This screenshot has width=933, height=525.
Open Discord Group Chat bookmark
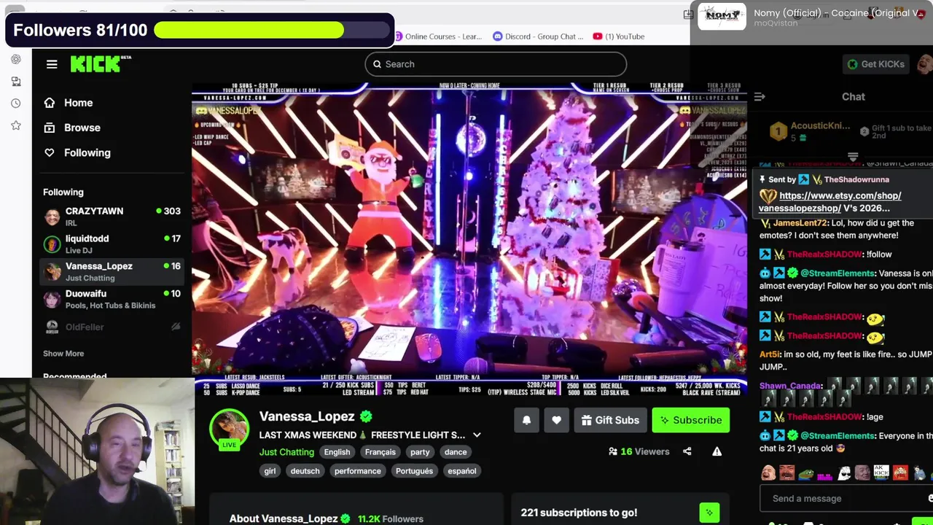pyautogui.click(x=539, y=36)
